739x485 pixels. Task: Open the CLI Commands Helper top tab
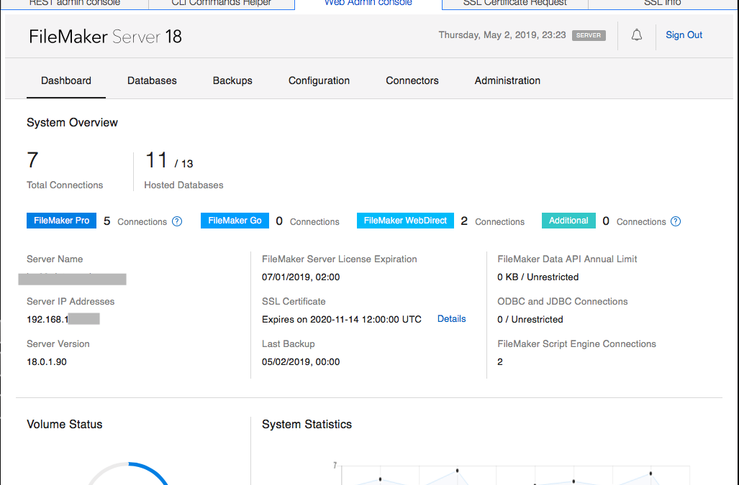tap(222, 4)
